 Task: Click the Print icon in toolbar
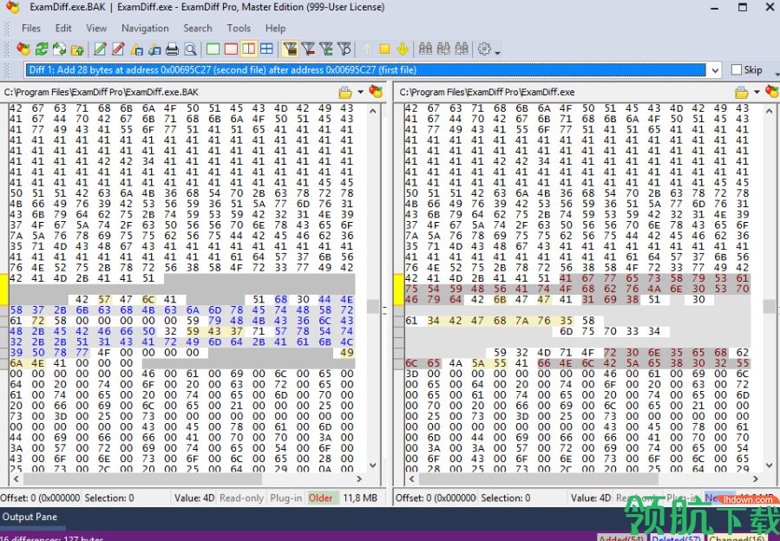172,49
